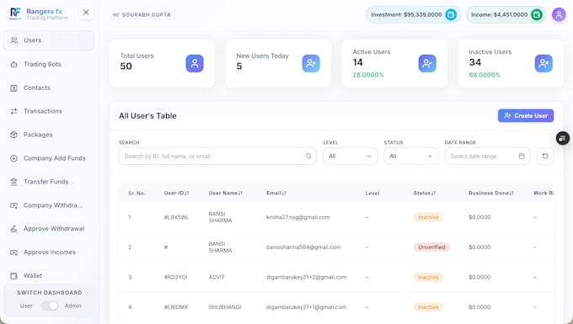This screenshot has width=573, height=324.
Task: Click the Unverified status badge
Action: click(431, 247)
